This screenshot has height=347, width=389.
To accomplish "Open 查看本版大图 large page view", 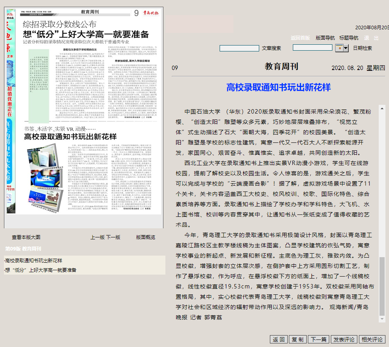I will (26, 237).
